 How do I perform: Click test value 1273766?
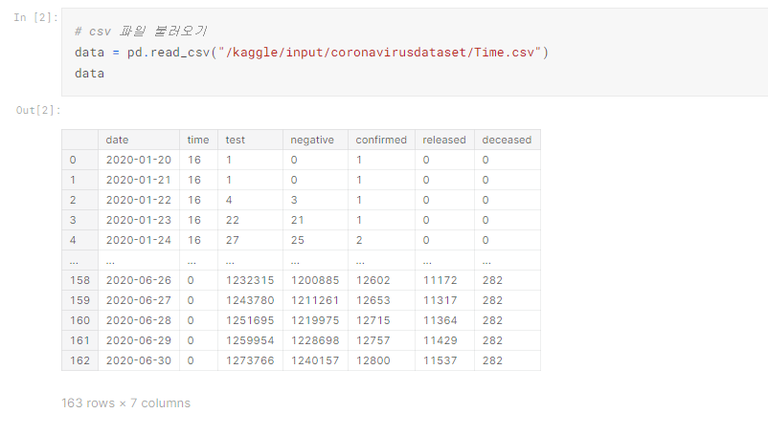[x=250, y=360]
